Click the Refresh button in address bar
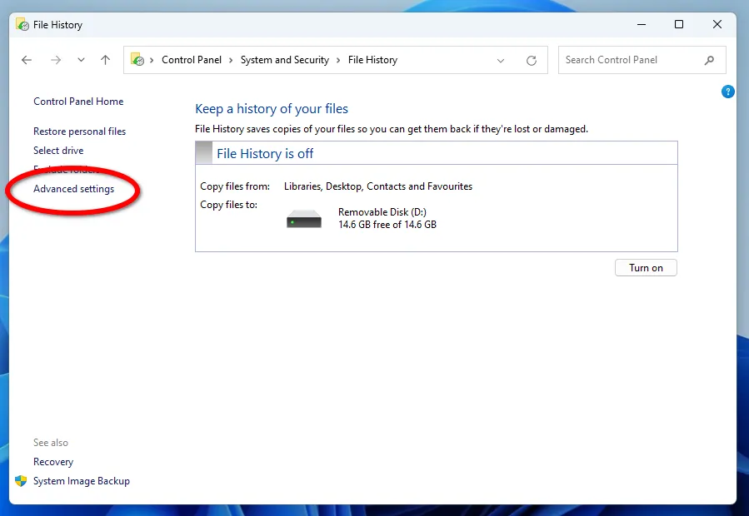Image resolution: width=749 pixels, height=516 pixels. tap(531, 60)
